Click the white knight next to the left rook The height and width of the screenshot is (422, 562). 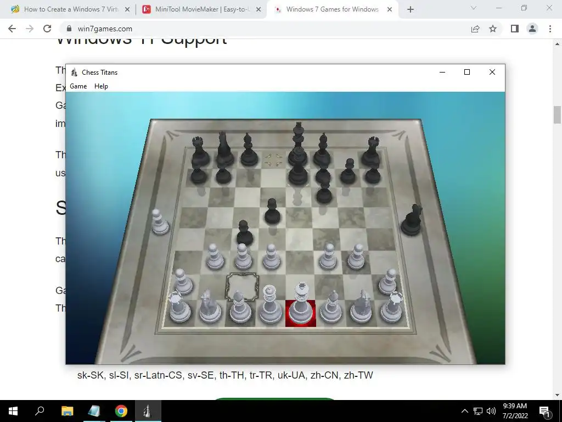[209, 307]
